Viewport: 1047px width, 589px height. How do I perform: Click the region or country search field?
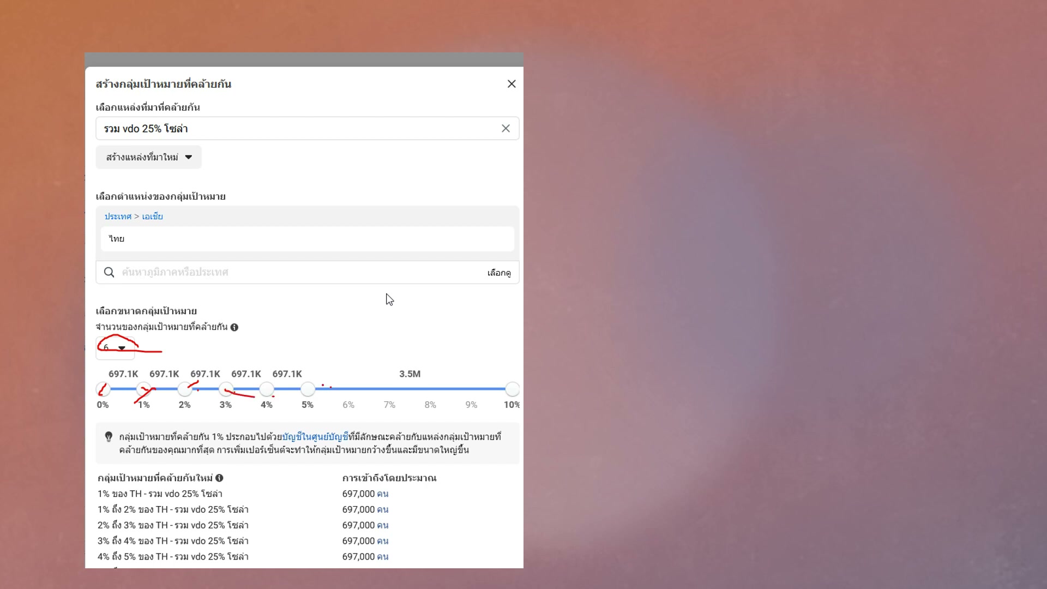(x=294, y=272)
